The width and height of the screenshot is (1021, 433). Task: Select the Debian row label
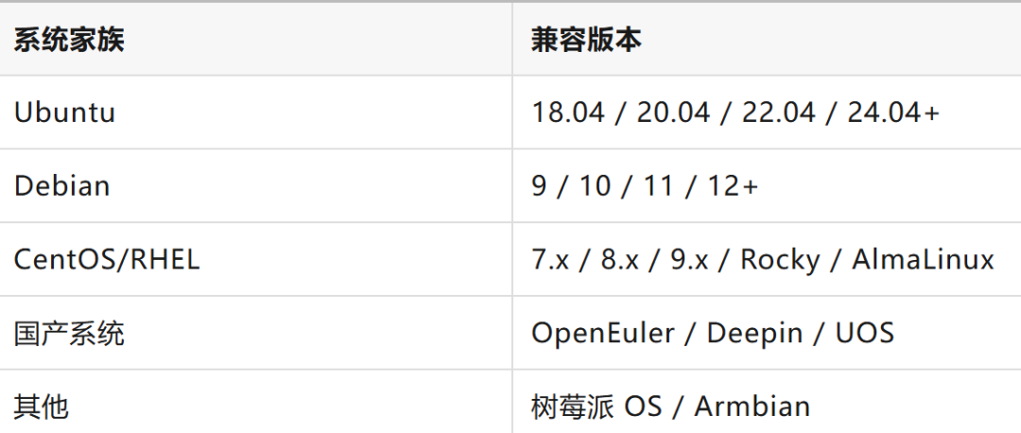coord(61,185)
